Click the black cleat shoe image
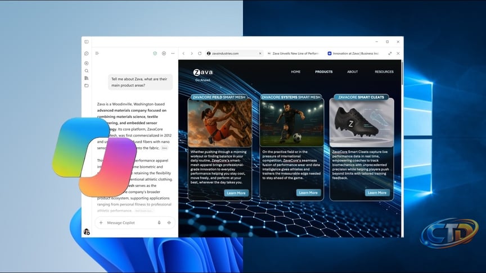The width and height of the screenshot is (486, 273). pyautogui.click(x=361, y=123)
